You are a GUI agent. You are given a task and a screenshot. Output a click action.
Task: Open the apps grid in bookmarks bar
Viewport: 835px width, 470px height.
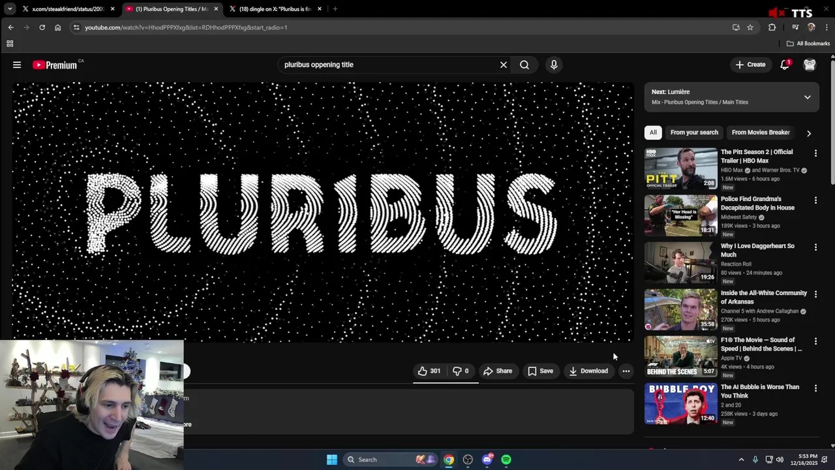10,44
